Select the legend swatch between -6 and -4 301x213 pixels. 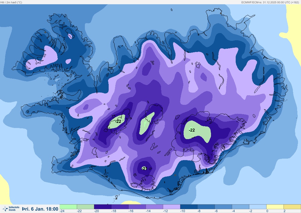pyautogui.click(x=223, y=207)
